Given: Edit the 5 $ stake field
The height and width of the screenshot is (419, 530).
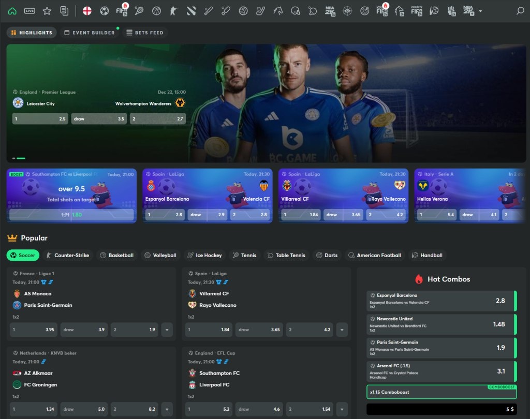Looking at the screenshot, I should pyautogui.click(x=441, y=409).
